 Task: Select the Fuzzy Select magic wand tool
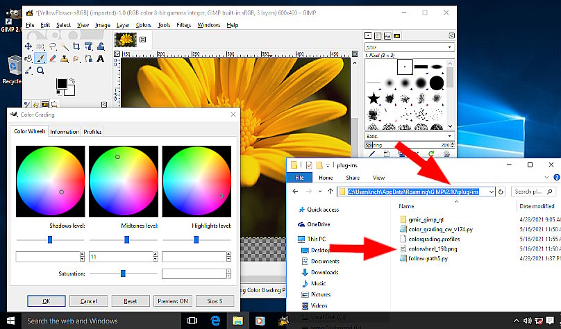click(x=65, y=47)
